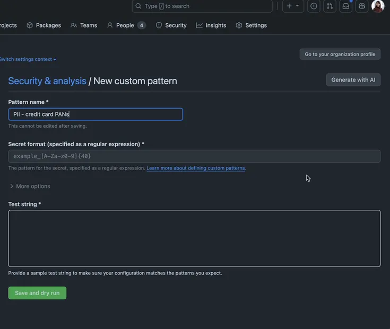The image size is (390, 329).
Task: Navigate to the Security tab
Action: 171,25
